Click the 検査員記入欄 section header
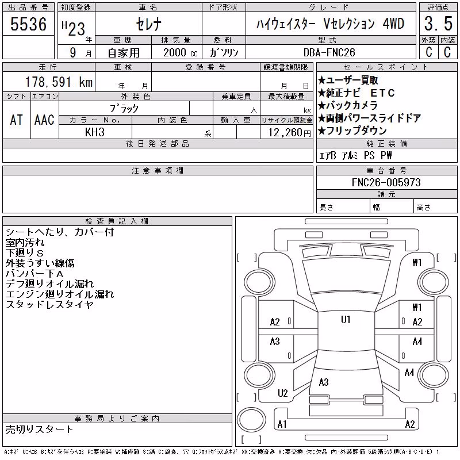The width and height of the screenshot is (460, 460). [x=117, y=221]
